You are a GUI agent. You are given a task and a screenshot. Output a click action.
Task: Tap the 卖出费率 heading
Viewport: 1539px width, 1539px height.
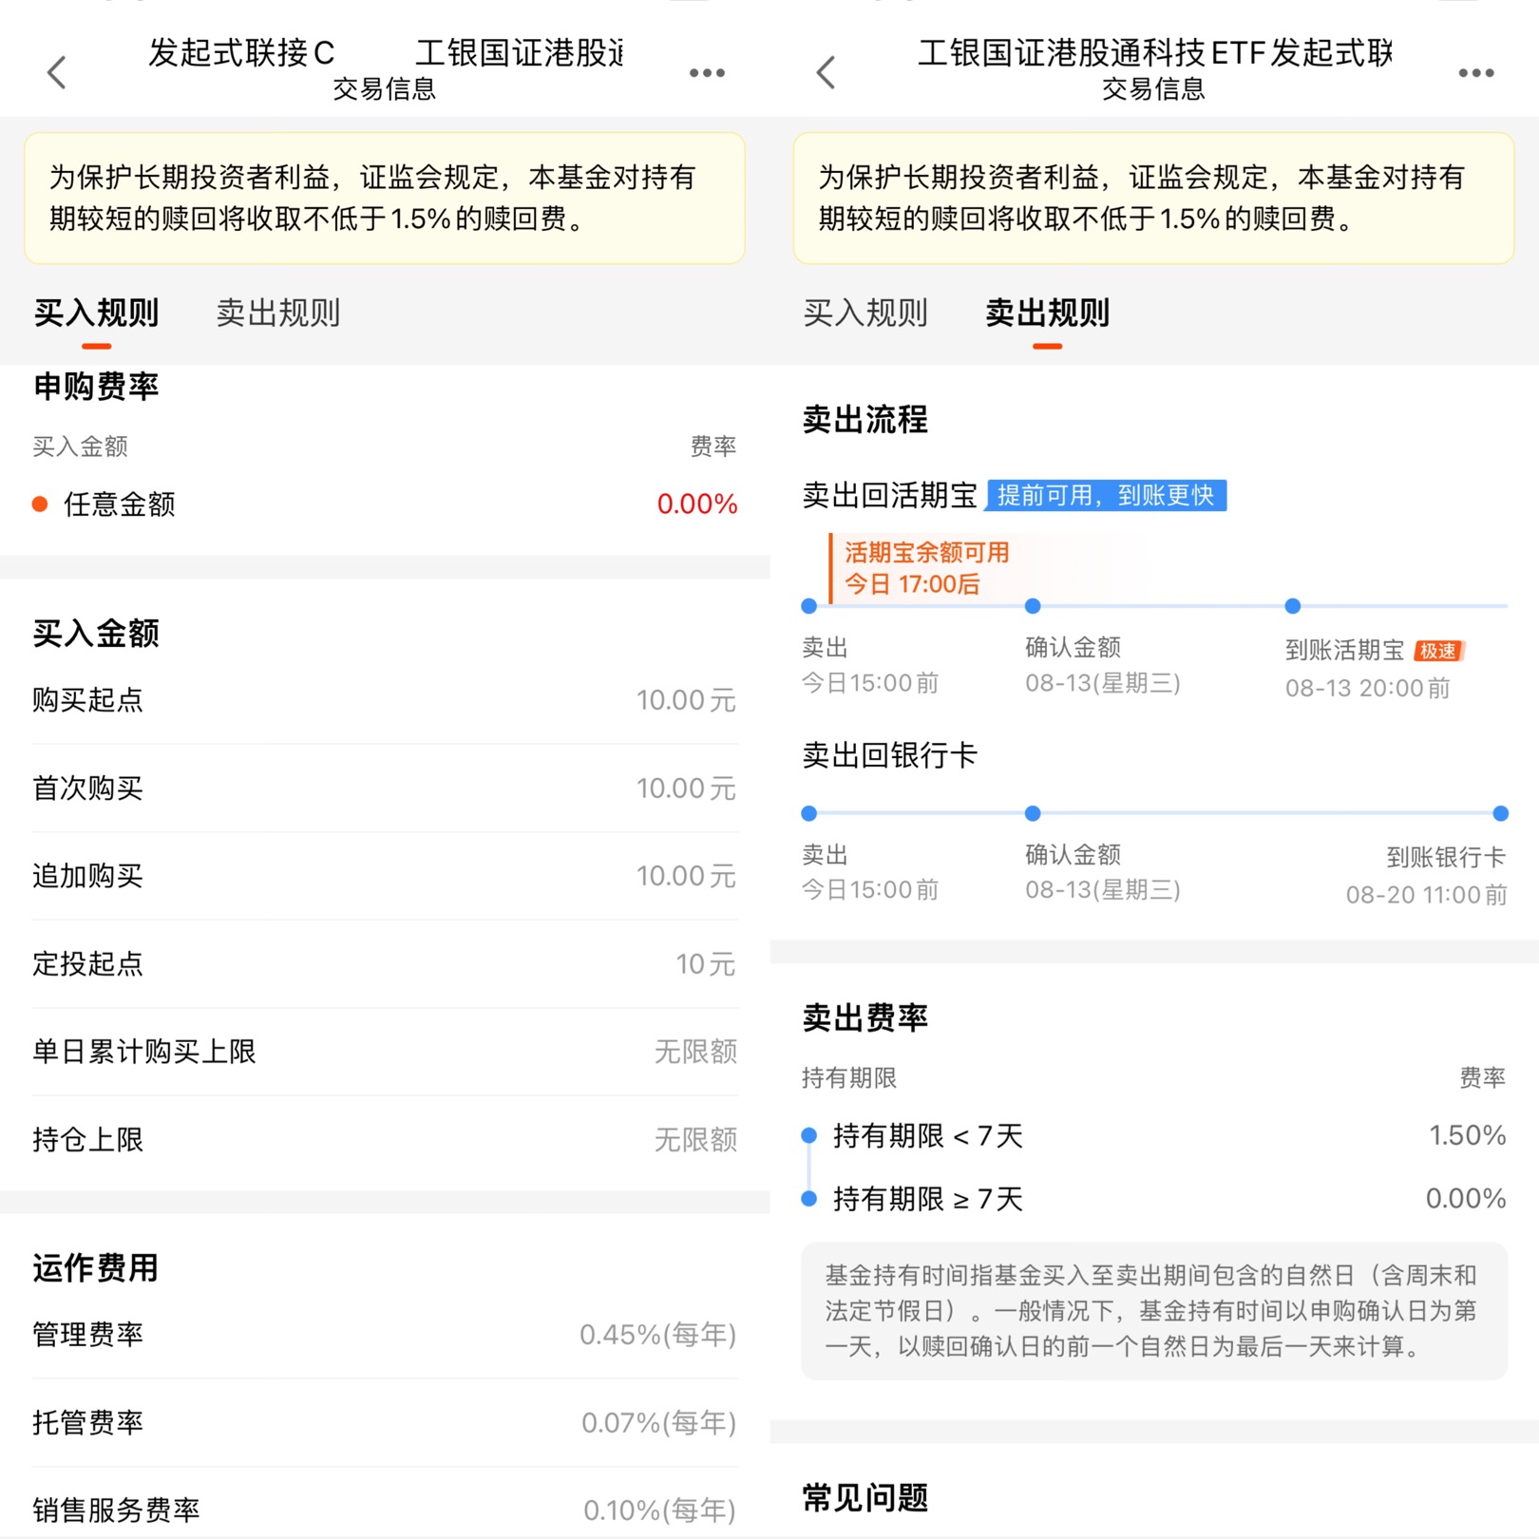[864, 1017]
